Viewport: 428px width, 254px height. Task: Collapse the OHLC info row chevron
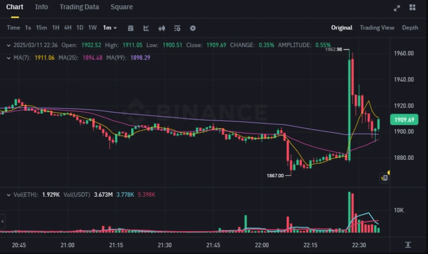coord(9,45)
